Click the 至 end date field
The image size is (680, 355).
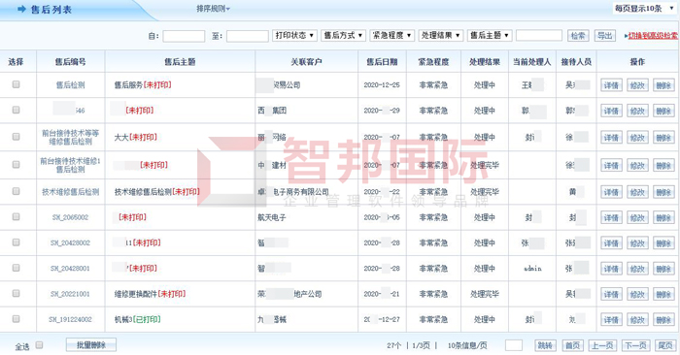[247, 36]
